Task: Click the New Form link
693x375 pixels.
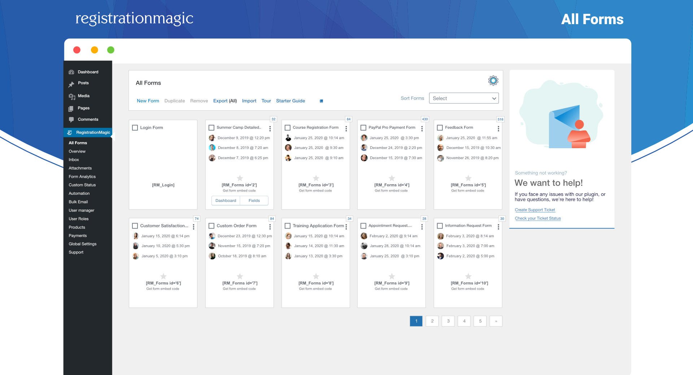Action: pos(148,101)
